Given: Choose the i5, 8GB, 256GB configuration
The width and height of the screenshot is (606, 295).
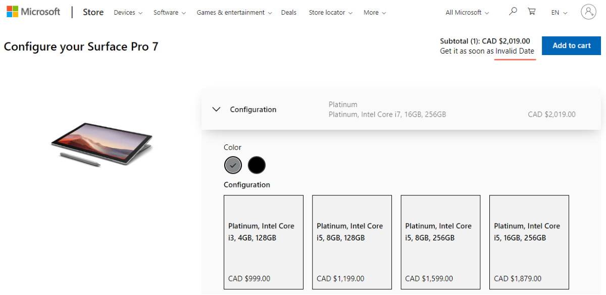Looking at the screenshot, I should (x=440, y=242).
